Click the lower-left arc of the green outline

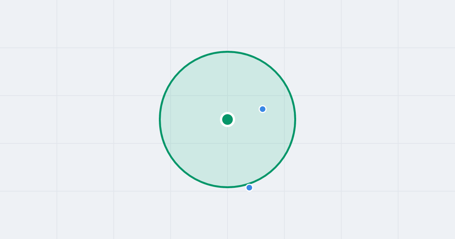pyautogui.click(x=179, y=168)
